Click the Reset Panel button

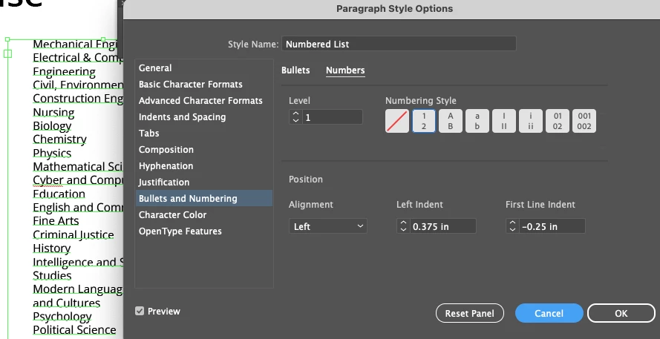[x=469, y=314]
